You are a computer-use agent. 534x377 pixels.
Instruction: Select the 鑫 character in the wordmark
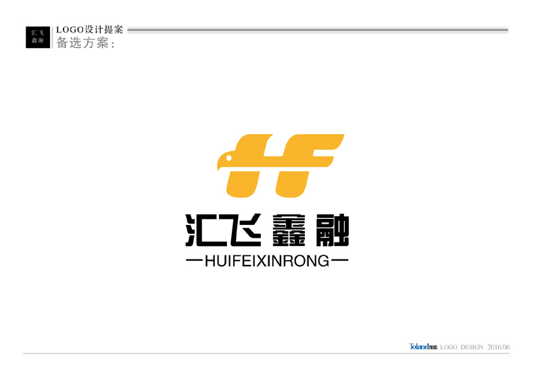coord(287,230)
